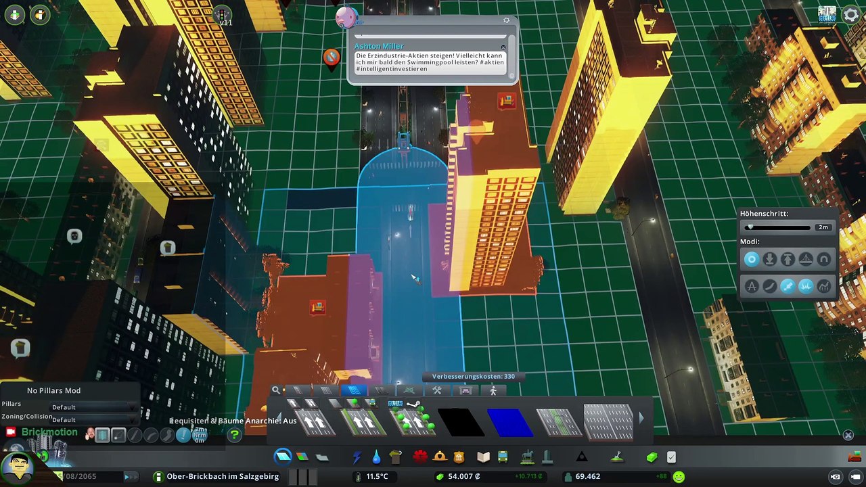Viewport: 866px width, 487px height.
Task: Open Ashton Miller's Chirper profile
Action: pyautogui.click(x=379, y=46)
